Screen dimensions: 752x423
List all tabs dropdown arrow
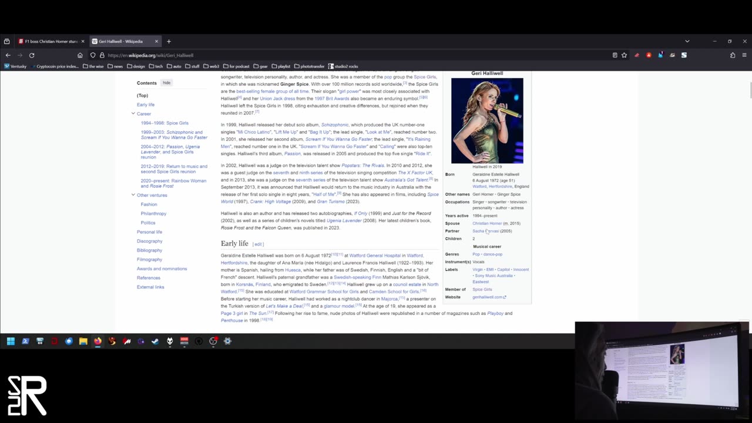(x=687, y=41)
